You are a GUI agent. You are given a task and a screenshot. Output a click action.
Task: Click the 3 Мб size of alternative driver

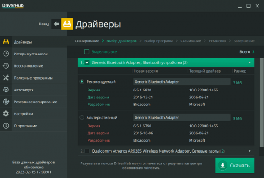click(x=237, y=118)
